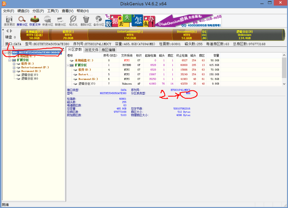Select 逻辑分区(8) in the left tree

click(x=30, y=79)
